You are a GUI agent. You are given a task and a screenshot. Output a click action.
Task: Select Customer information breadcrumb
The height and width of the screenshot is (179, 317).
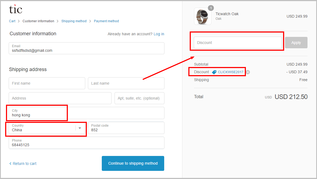pos(39,21)
